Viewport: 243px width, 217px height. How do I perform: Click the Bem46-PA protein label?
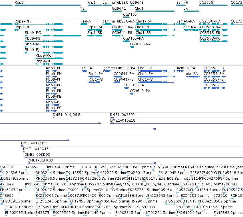pos(186,68)
